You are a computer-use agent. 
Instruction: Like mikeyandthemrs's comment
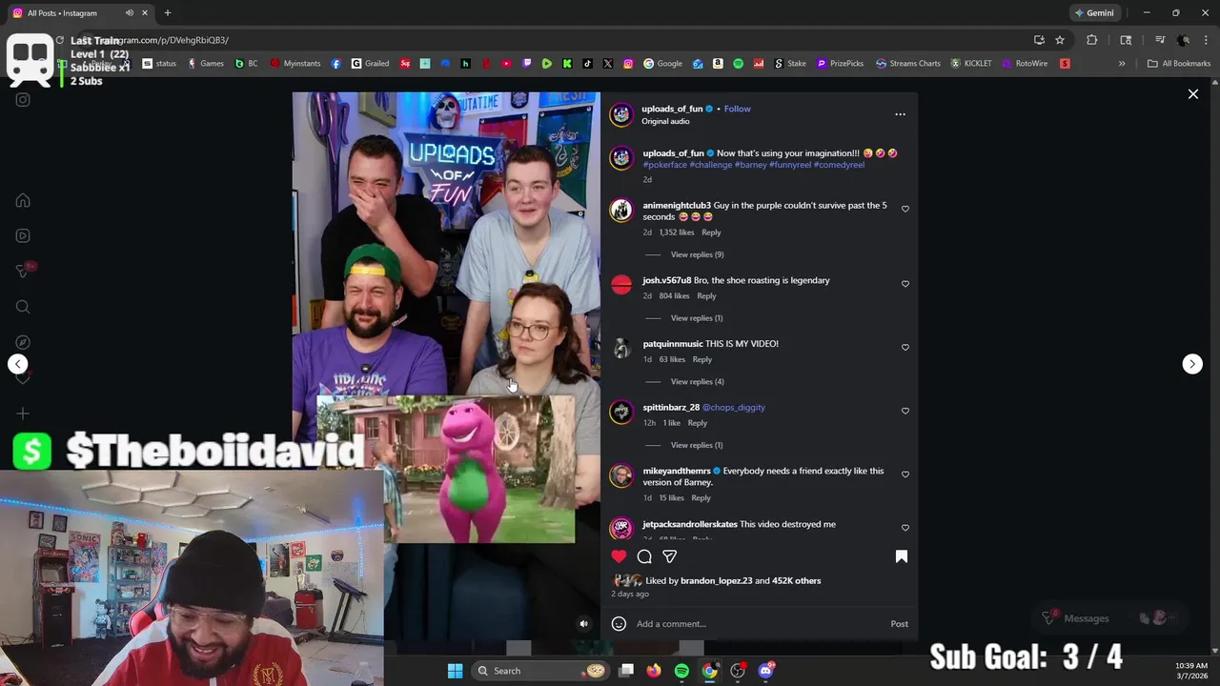pos(905,474)
